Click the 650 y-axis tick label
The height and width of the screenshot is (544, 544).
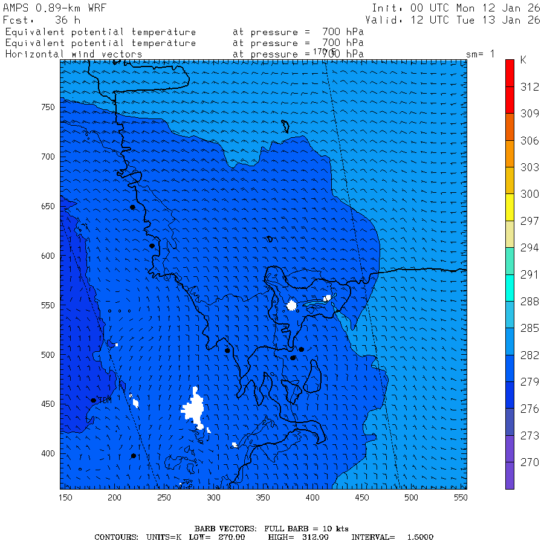(x=48, y=207)
